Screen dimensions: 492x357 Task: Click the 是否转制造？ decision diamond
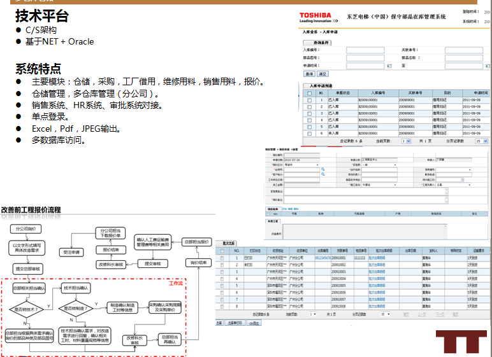coord(76,309)
